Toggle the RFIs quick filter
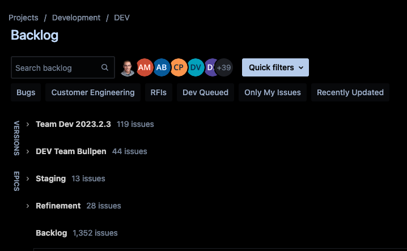The image size is (407, 251). pyautogui.click(x=159, y=92)
